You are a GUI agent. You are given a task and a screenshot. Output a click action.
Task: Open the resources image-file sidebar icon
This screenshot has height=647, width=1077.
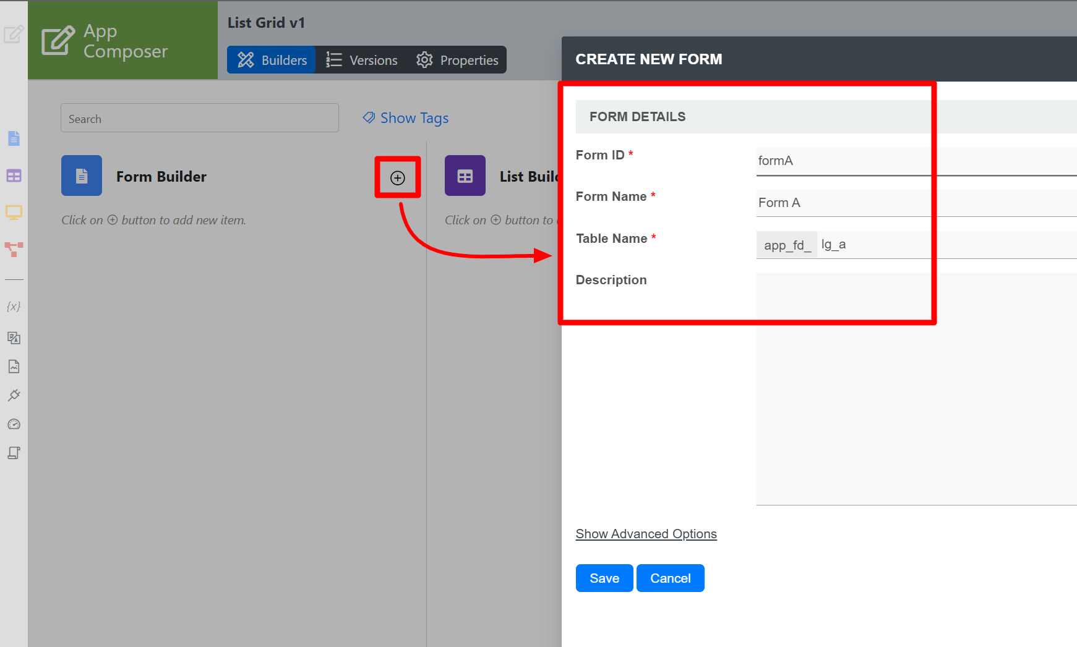click(14, 366)
